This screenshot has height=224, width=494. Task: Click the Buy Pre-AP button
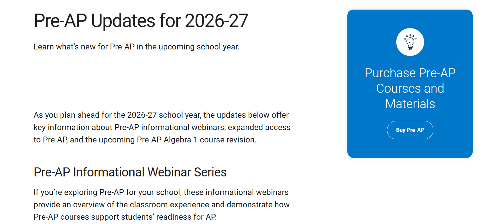coord(410,130)
